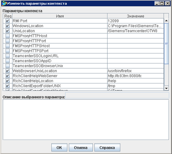
Task: Click the scrollbar down arrow
Action: tap(166, 88)
